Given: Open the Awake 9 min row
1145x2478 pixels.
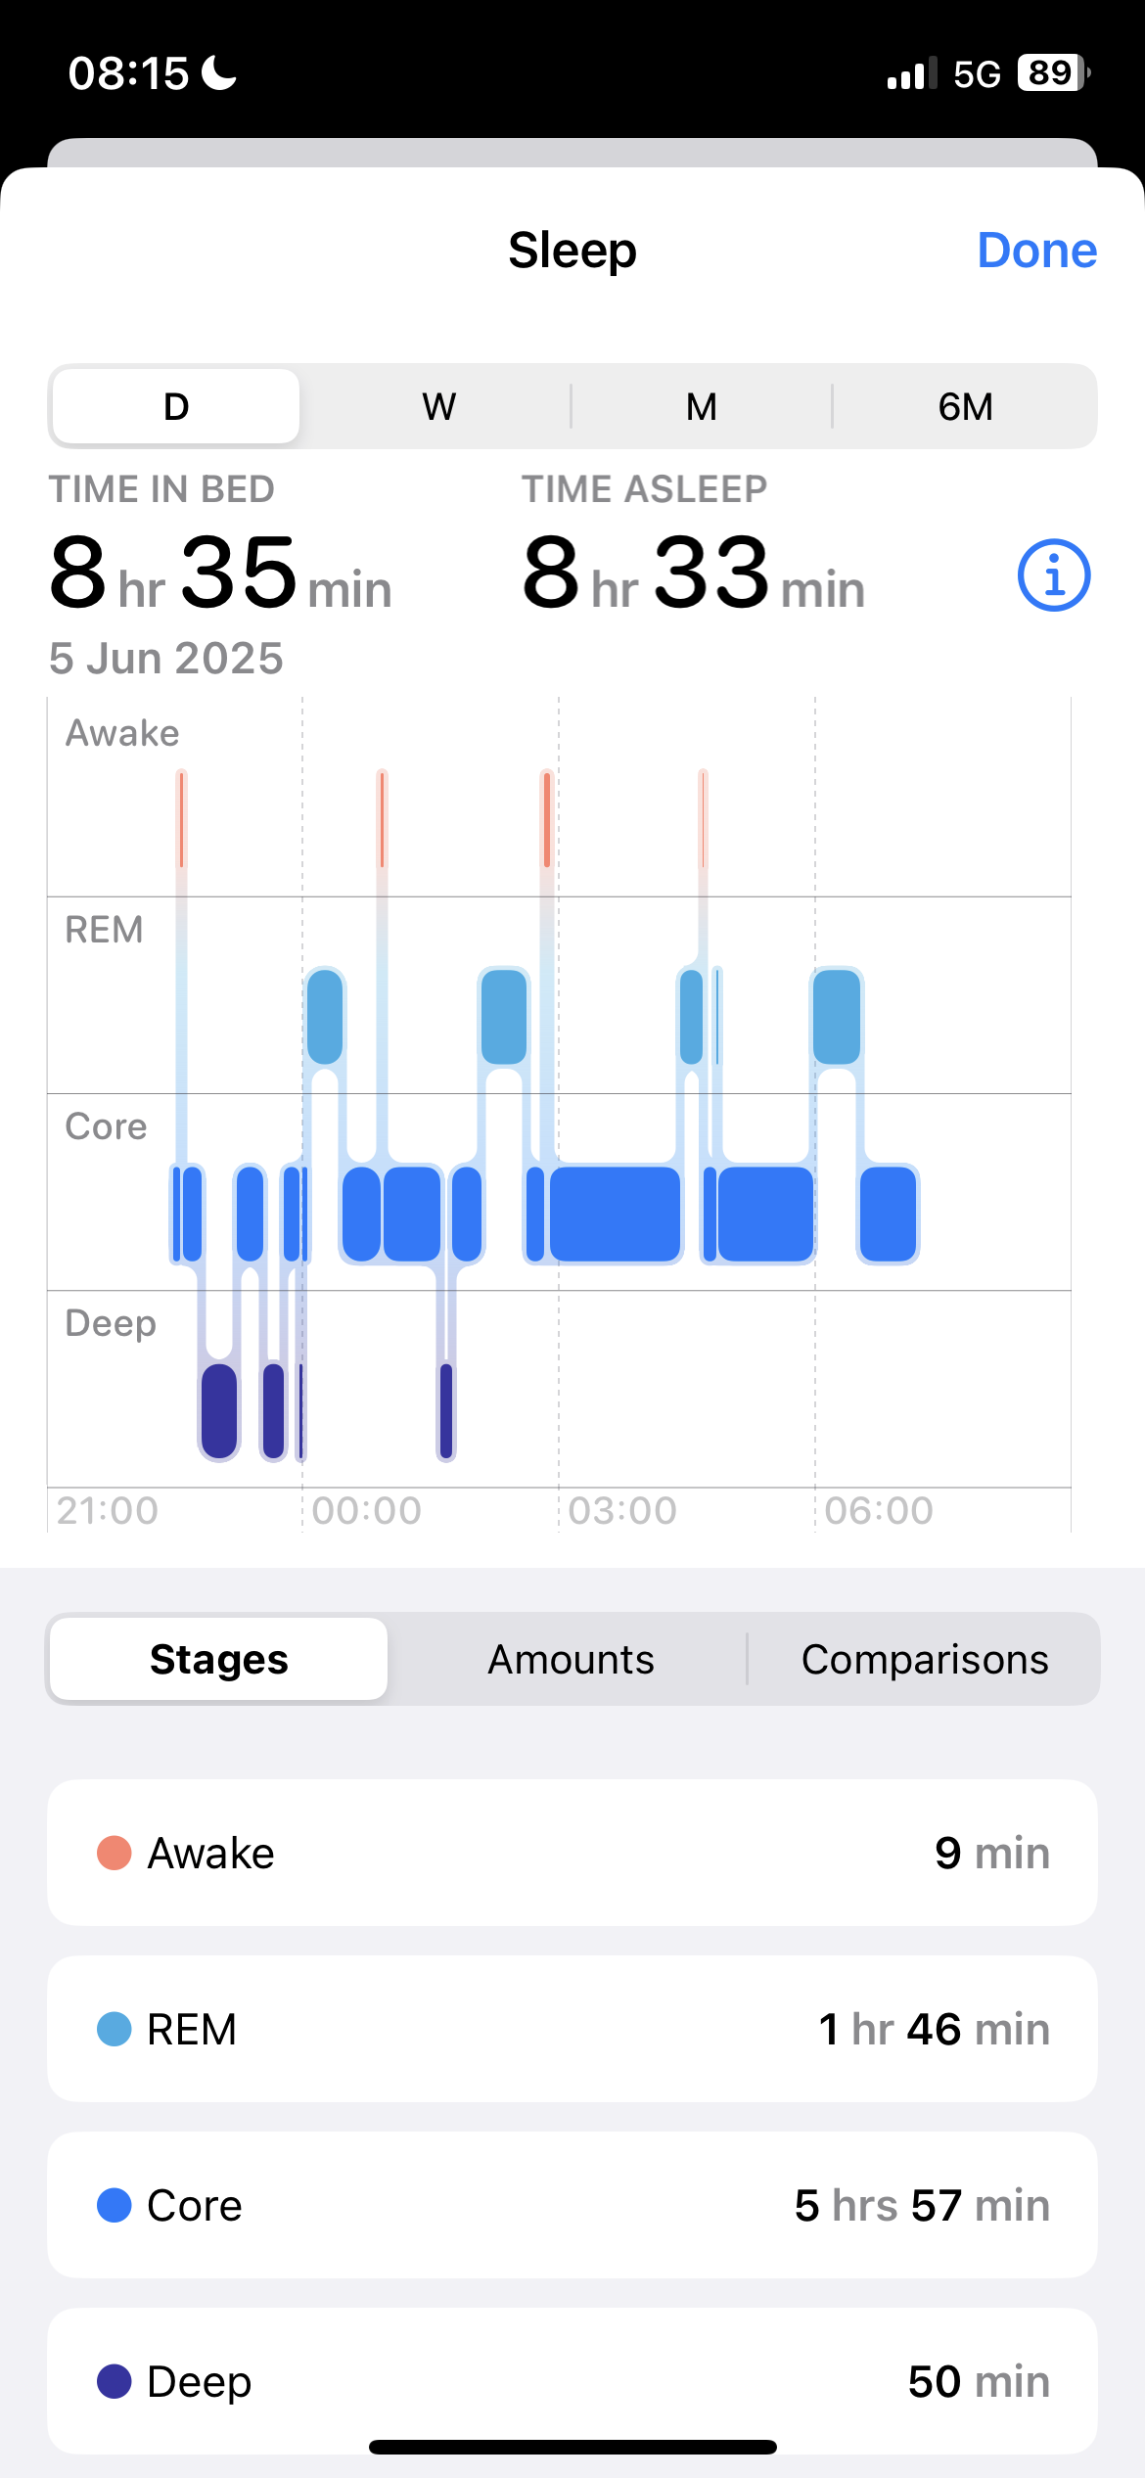Looking at the screenshot, I should (572, 1853).
